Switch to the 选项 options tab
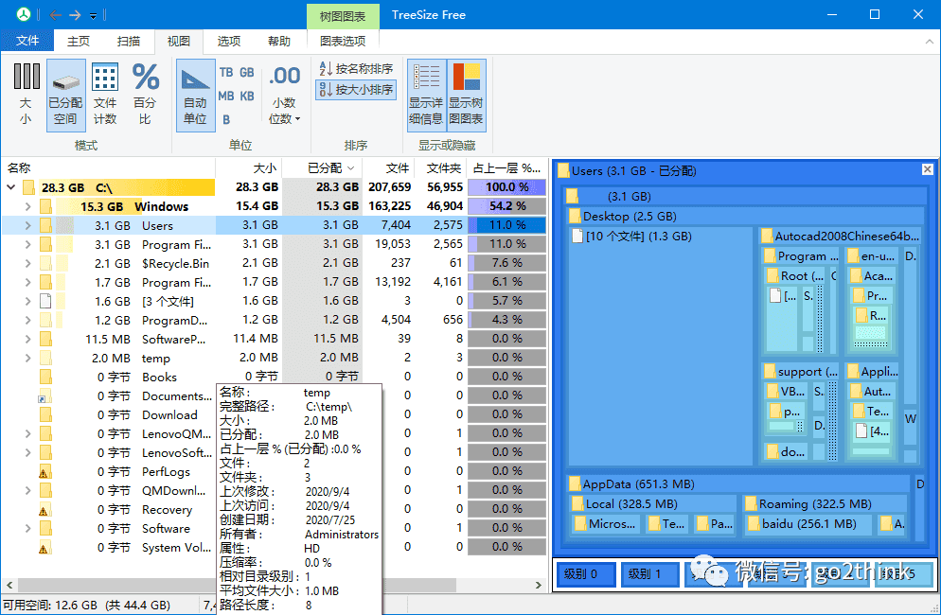Screen dimensions: 941x615 229,41
